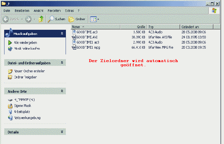Open Arbeitsplatz under Andere Orte
This screenshot has width=224, height=144.
pos(23,112)
